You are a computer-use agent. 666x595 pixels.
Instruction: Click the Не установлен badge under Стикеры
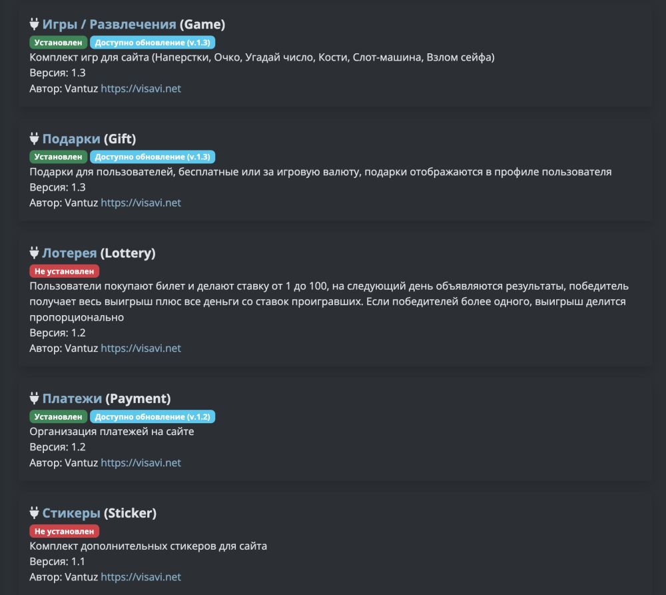point(64,531)
